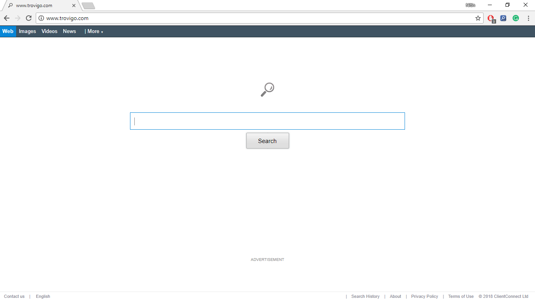
Task: Open the Contact us page
Action: (x=14, y=296)
